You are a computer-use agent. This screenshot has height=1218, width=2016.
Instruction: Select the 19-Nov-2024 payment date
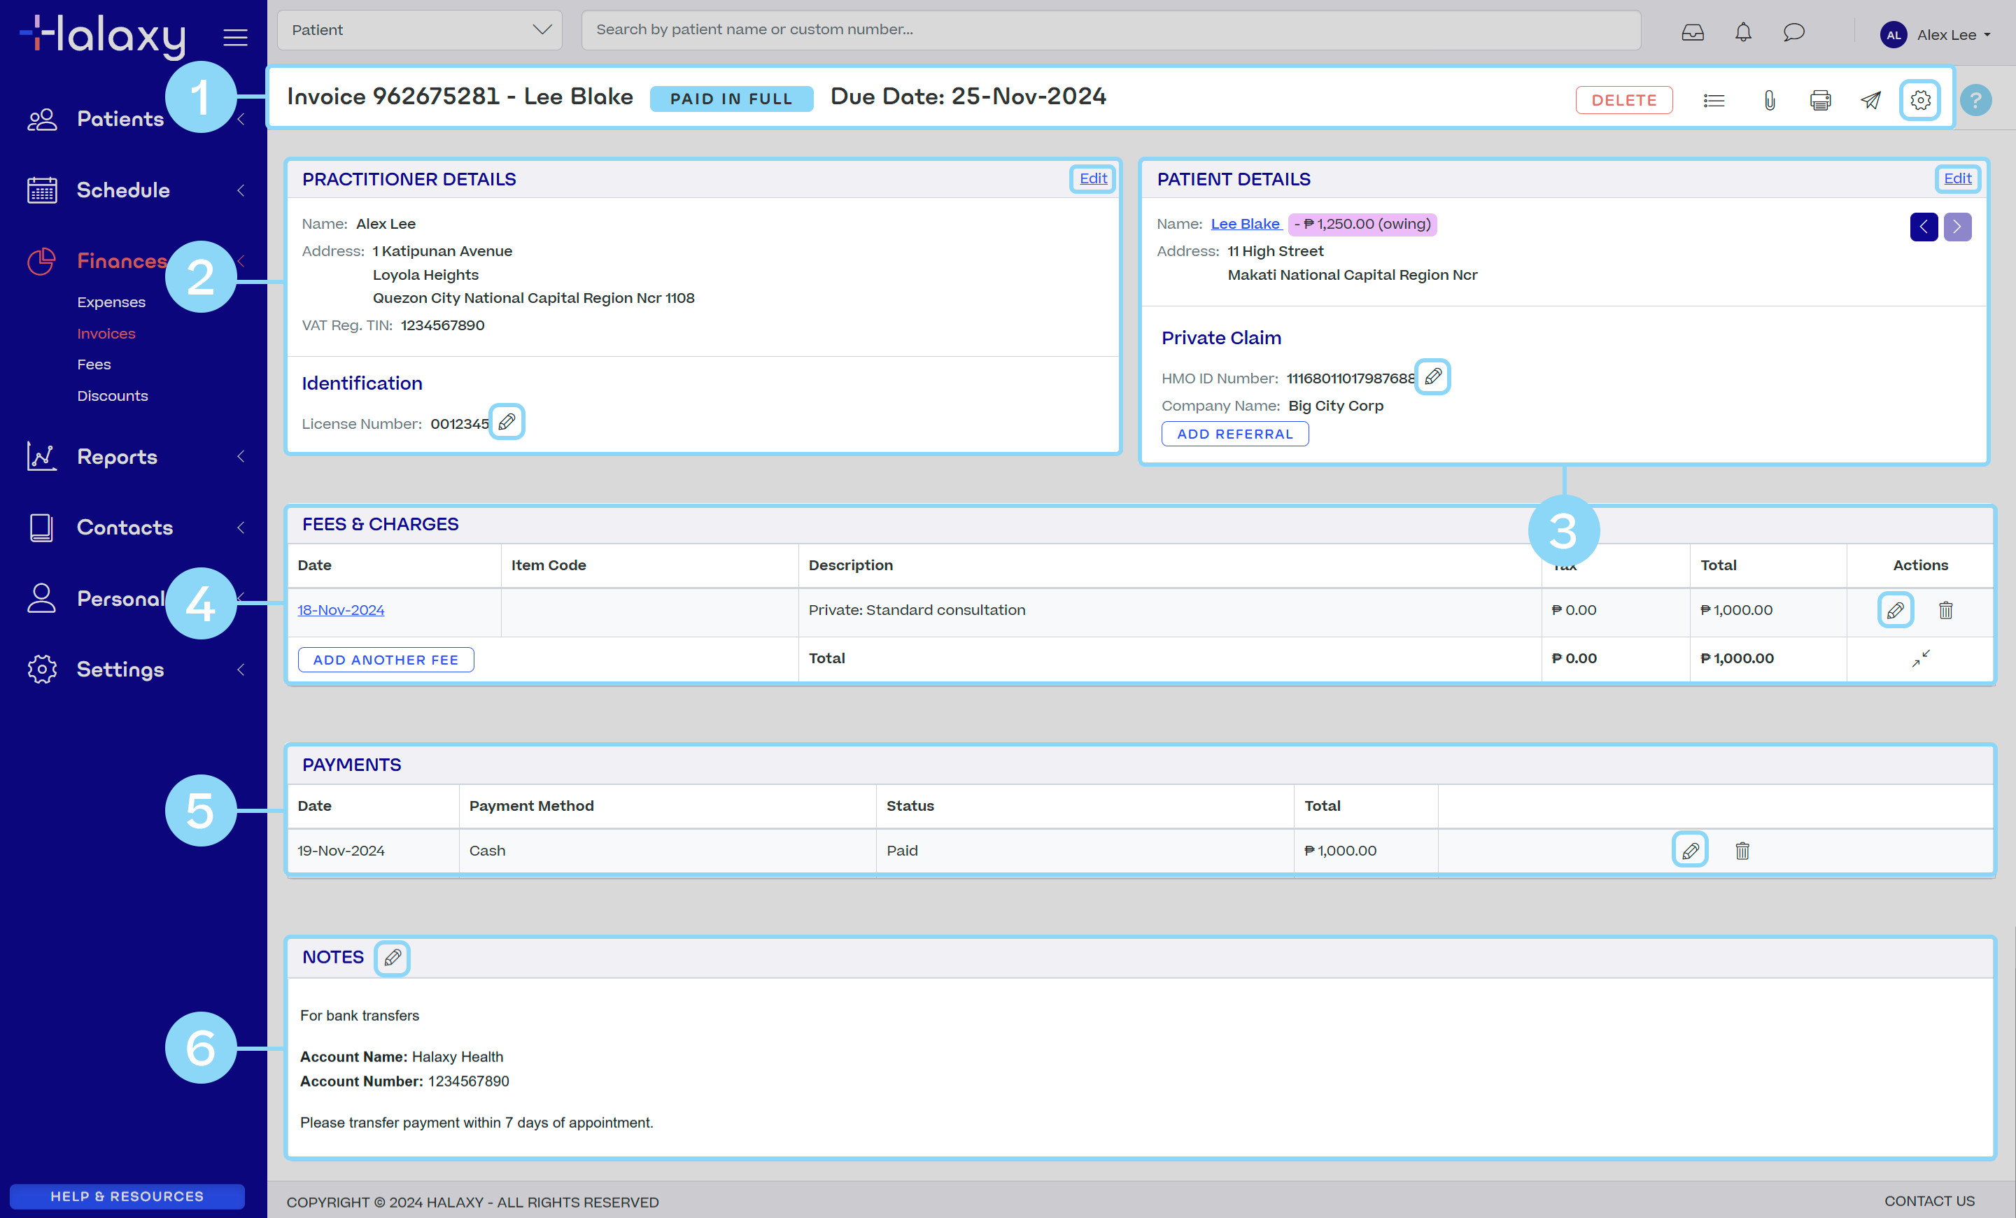[340, 850]
